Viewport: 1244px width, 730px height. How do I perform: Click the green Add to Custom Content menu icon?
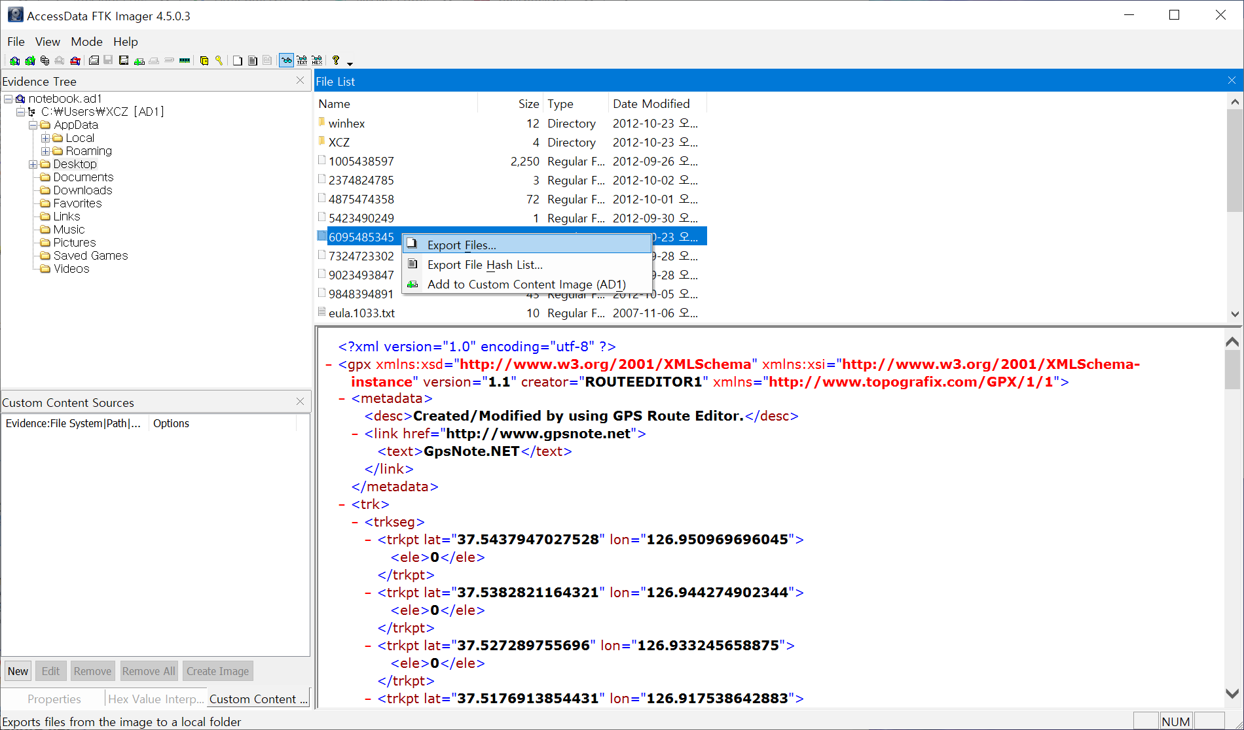pos(412,284)
